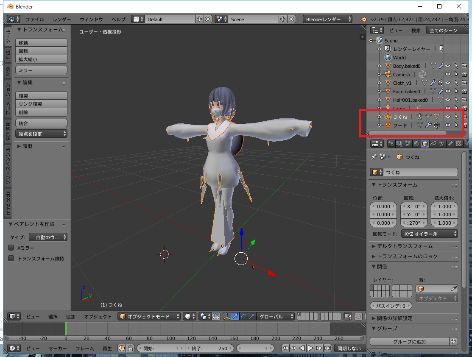The width and height of the screenshot is (472, 357).
Task: Click the Info editor type icon
Action: click(14, 19)
